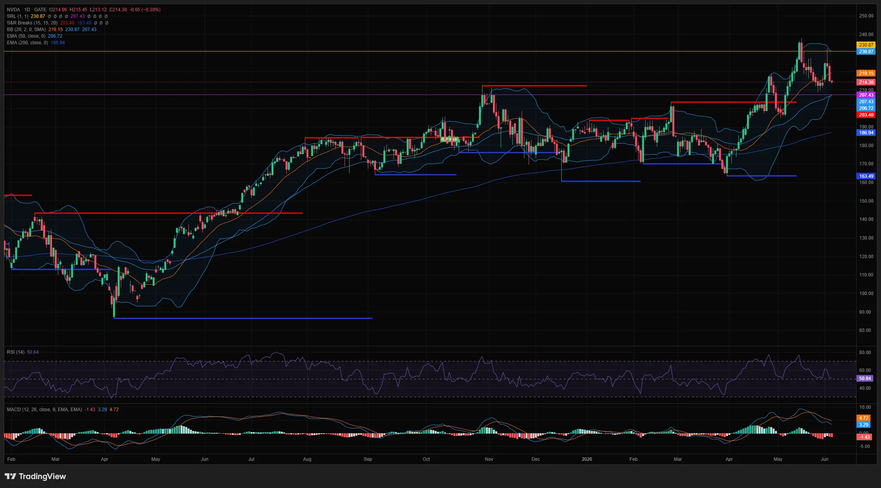Select the EMA (50, close, 0) legend
Viewport: 881px width, 488px height.
pyautogui.click(x=26, y=36)
